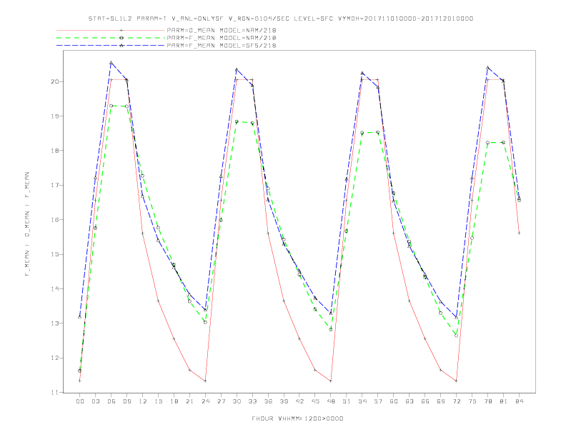Click the chart title starting with STAT=SL1L2
The image size is (566, 437).
tap(280, 19)
